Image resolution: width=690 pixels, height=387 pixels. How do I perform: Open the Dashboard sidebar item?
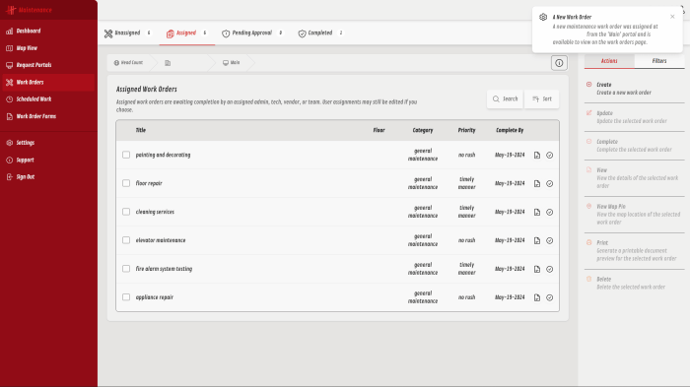(x=48, y=31)
